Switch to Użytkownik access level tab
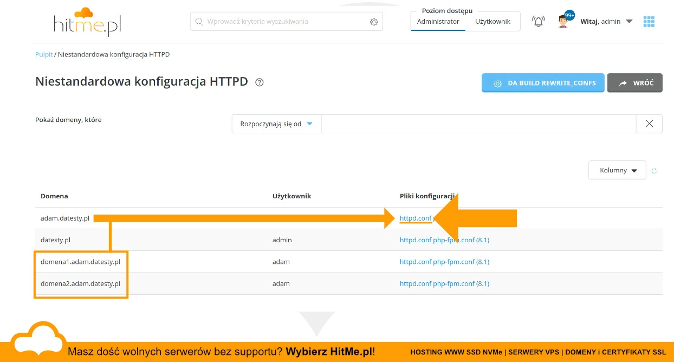The image size is (674, 362). click(x=493, y=22)
